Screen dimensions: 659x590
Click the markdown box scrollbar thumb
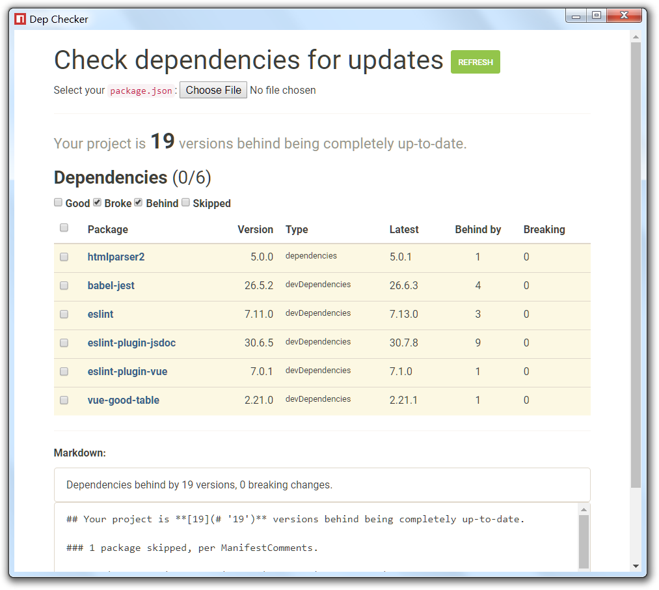point(584,542)
